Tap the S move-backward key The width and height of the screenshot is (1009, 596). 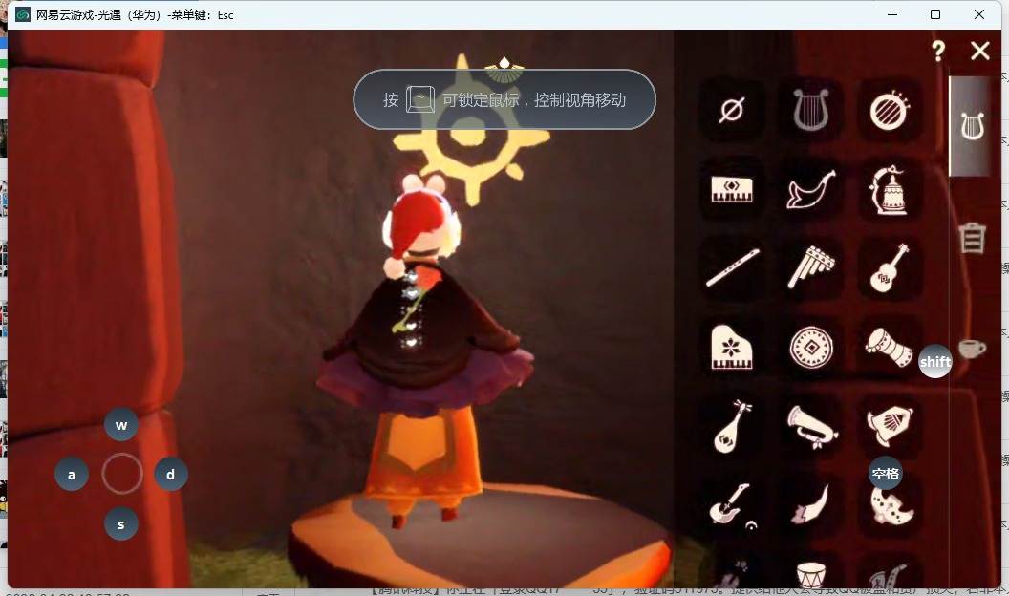[121, 524]
